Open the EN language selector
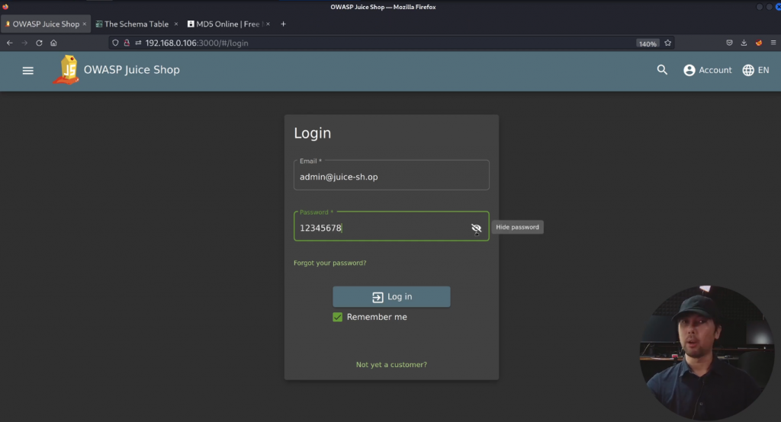This screenshot has width=781, height=422. (x=756, y=70)
